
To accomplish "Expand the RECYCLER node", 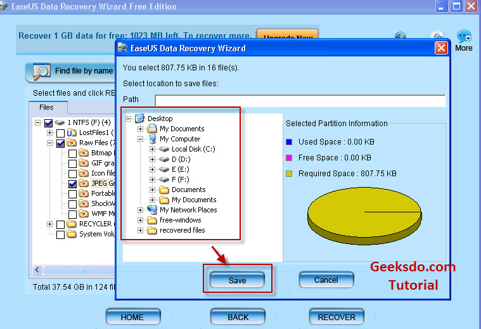I will click(49, 224).
